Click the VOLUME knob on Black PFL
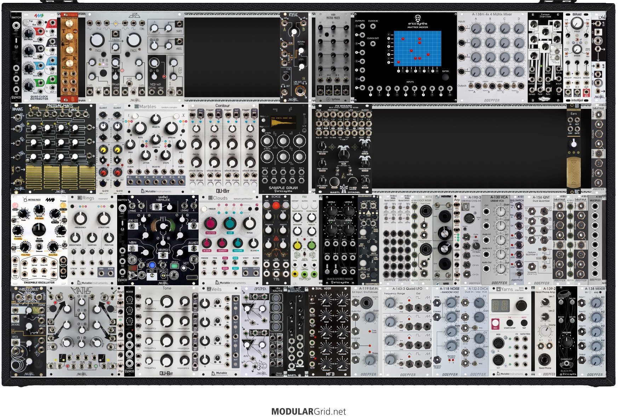Viewport: 618px width, 419px height. click(x=567, y=341)
